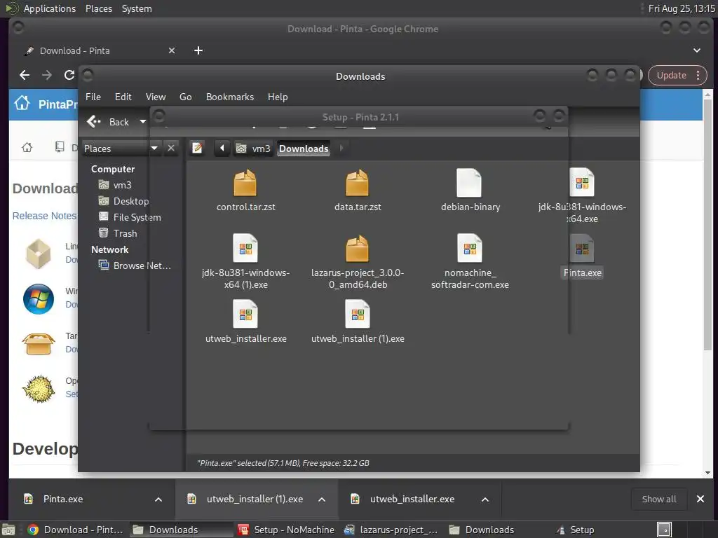Reload the Chrome page
Image resolution: width=718 pixels, height=538 pixels.
[69, 75]
